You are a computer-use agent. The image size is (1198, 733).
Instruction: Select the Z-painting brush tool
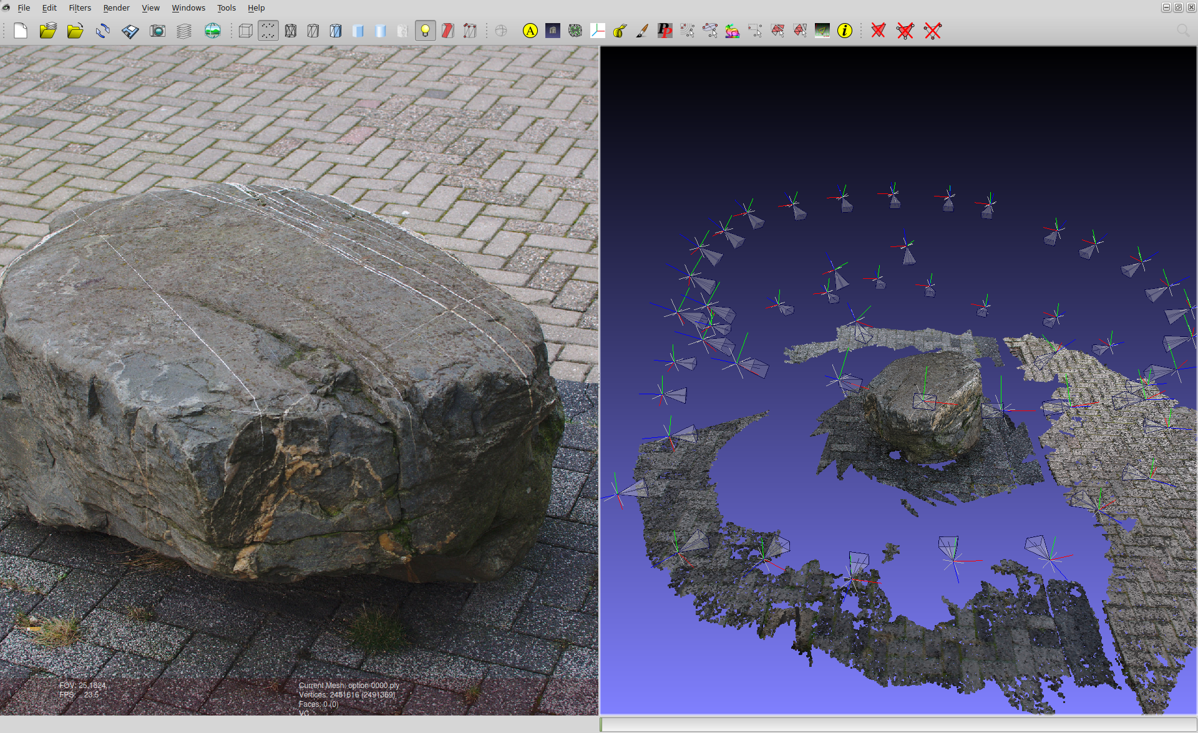pyautogui.click(x=642, y=31)
